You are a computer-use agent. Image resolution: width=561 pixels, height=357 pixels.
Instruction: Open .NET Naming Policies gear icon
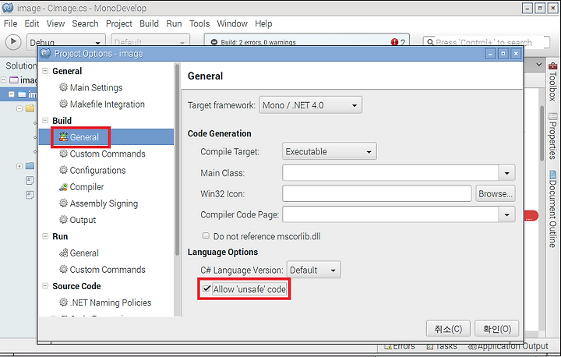click(x=63, y=302)
